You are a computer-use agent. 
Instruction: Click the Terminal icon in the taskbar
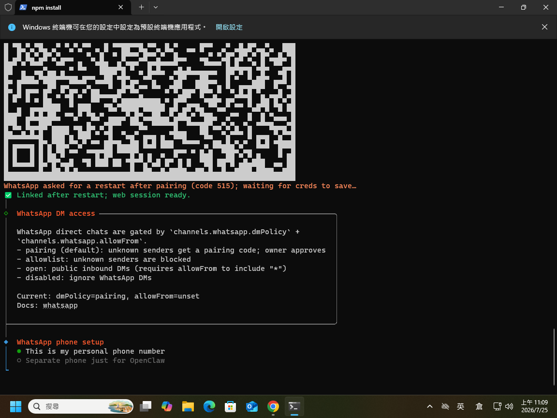pyautogui.click(x=294, y=406)
